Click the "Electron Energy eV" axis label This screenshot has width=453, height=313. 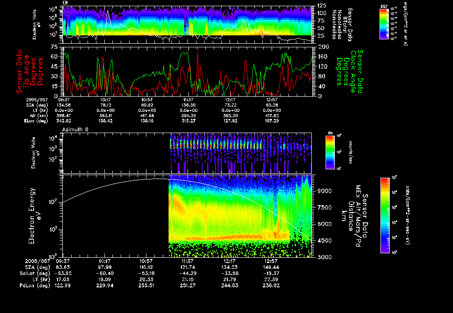tap(35, 216)
